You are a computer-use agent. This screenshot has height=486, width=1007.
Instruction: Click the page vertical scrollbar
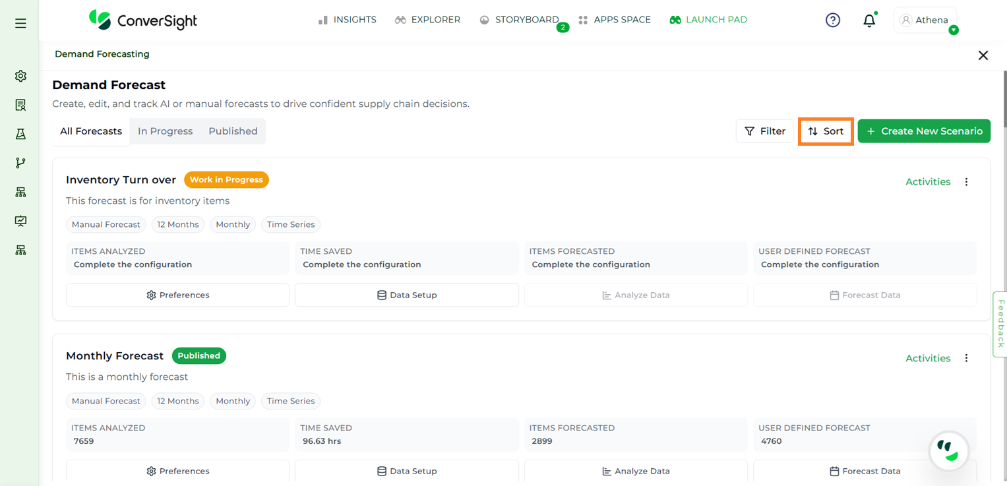pyautogui.click(x=1004, y=99)
